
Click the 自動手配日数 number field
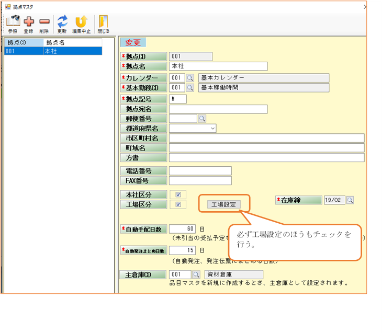pos(182,229)
